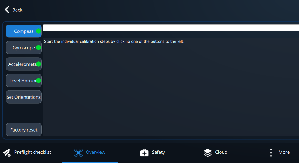Click the calibration instructions text area
This screenshot has width=299, height=163.
coord(171,87)
